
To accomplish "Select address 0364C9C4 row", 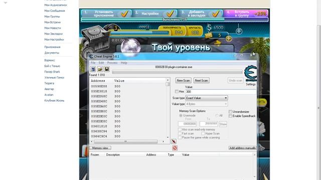I will click(x=128, y=136).
